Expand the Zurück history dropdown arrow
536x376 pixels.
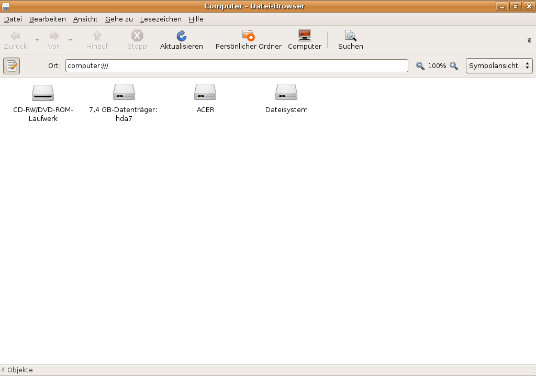tap(37, 40)
